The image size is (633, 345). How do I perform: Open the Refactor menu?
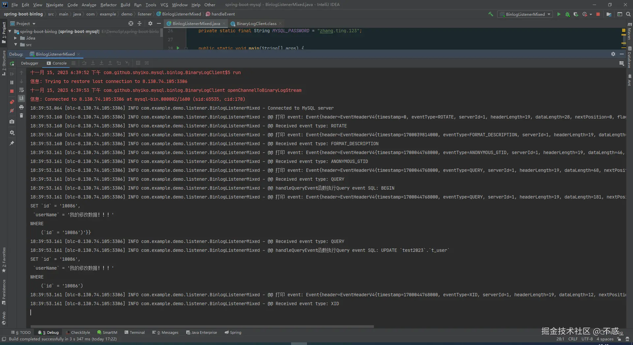[x=108, y=5]
